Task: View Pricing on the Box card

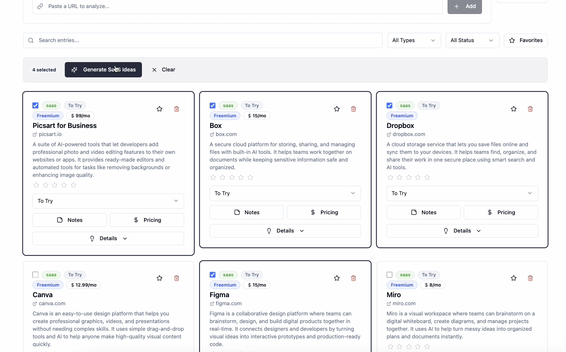Action: [324, 212]
